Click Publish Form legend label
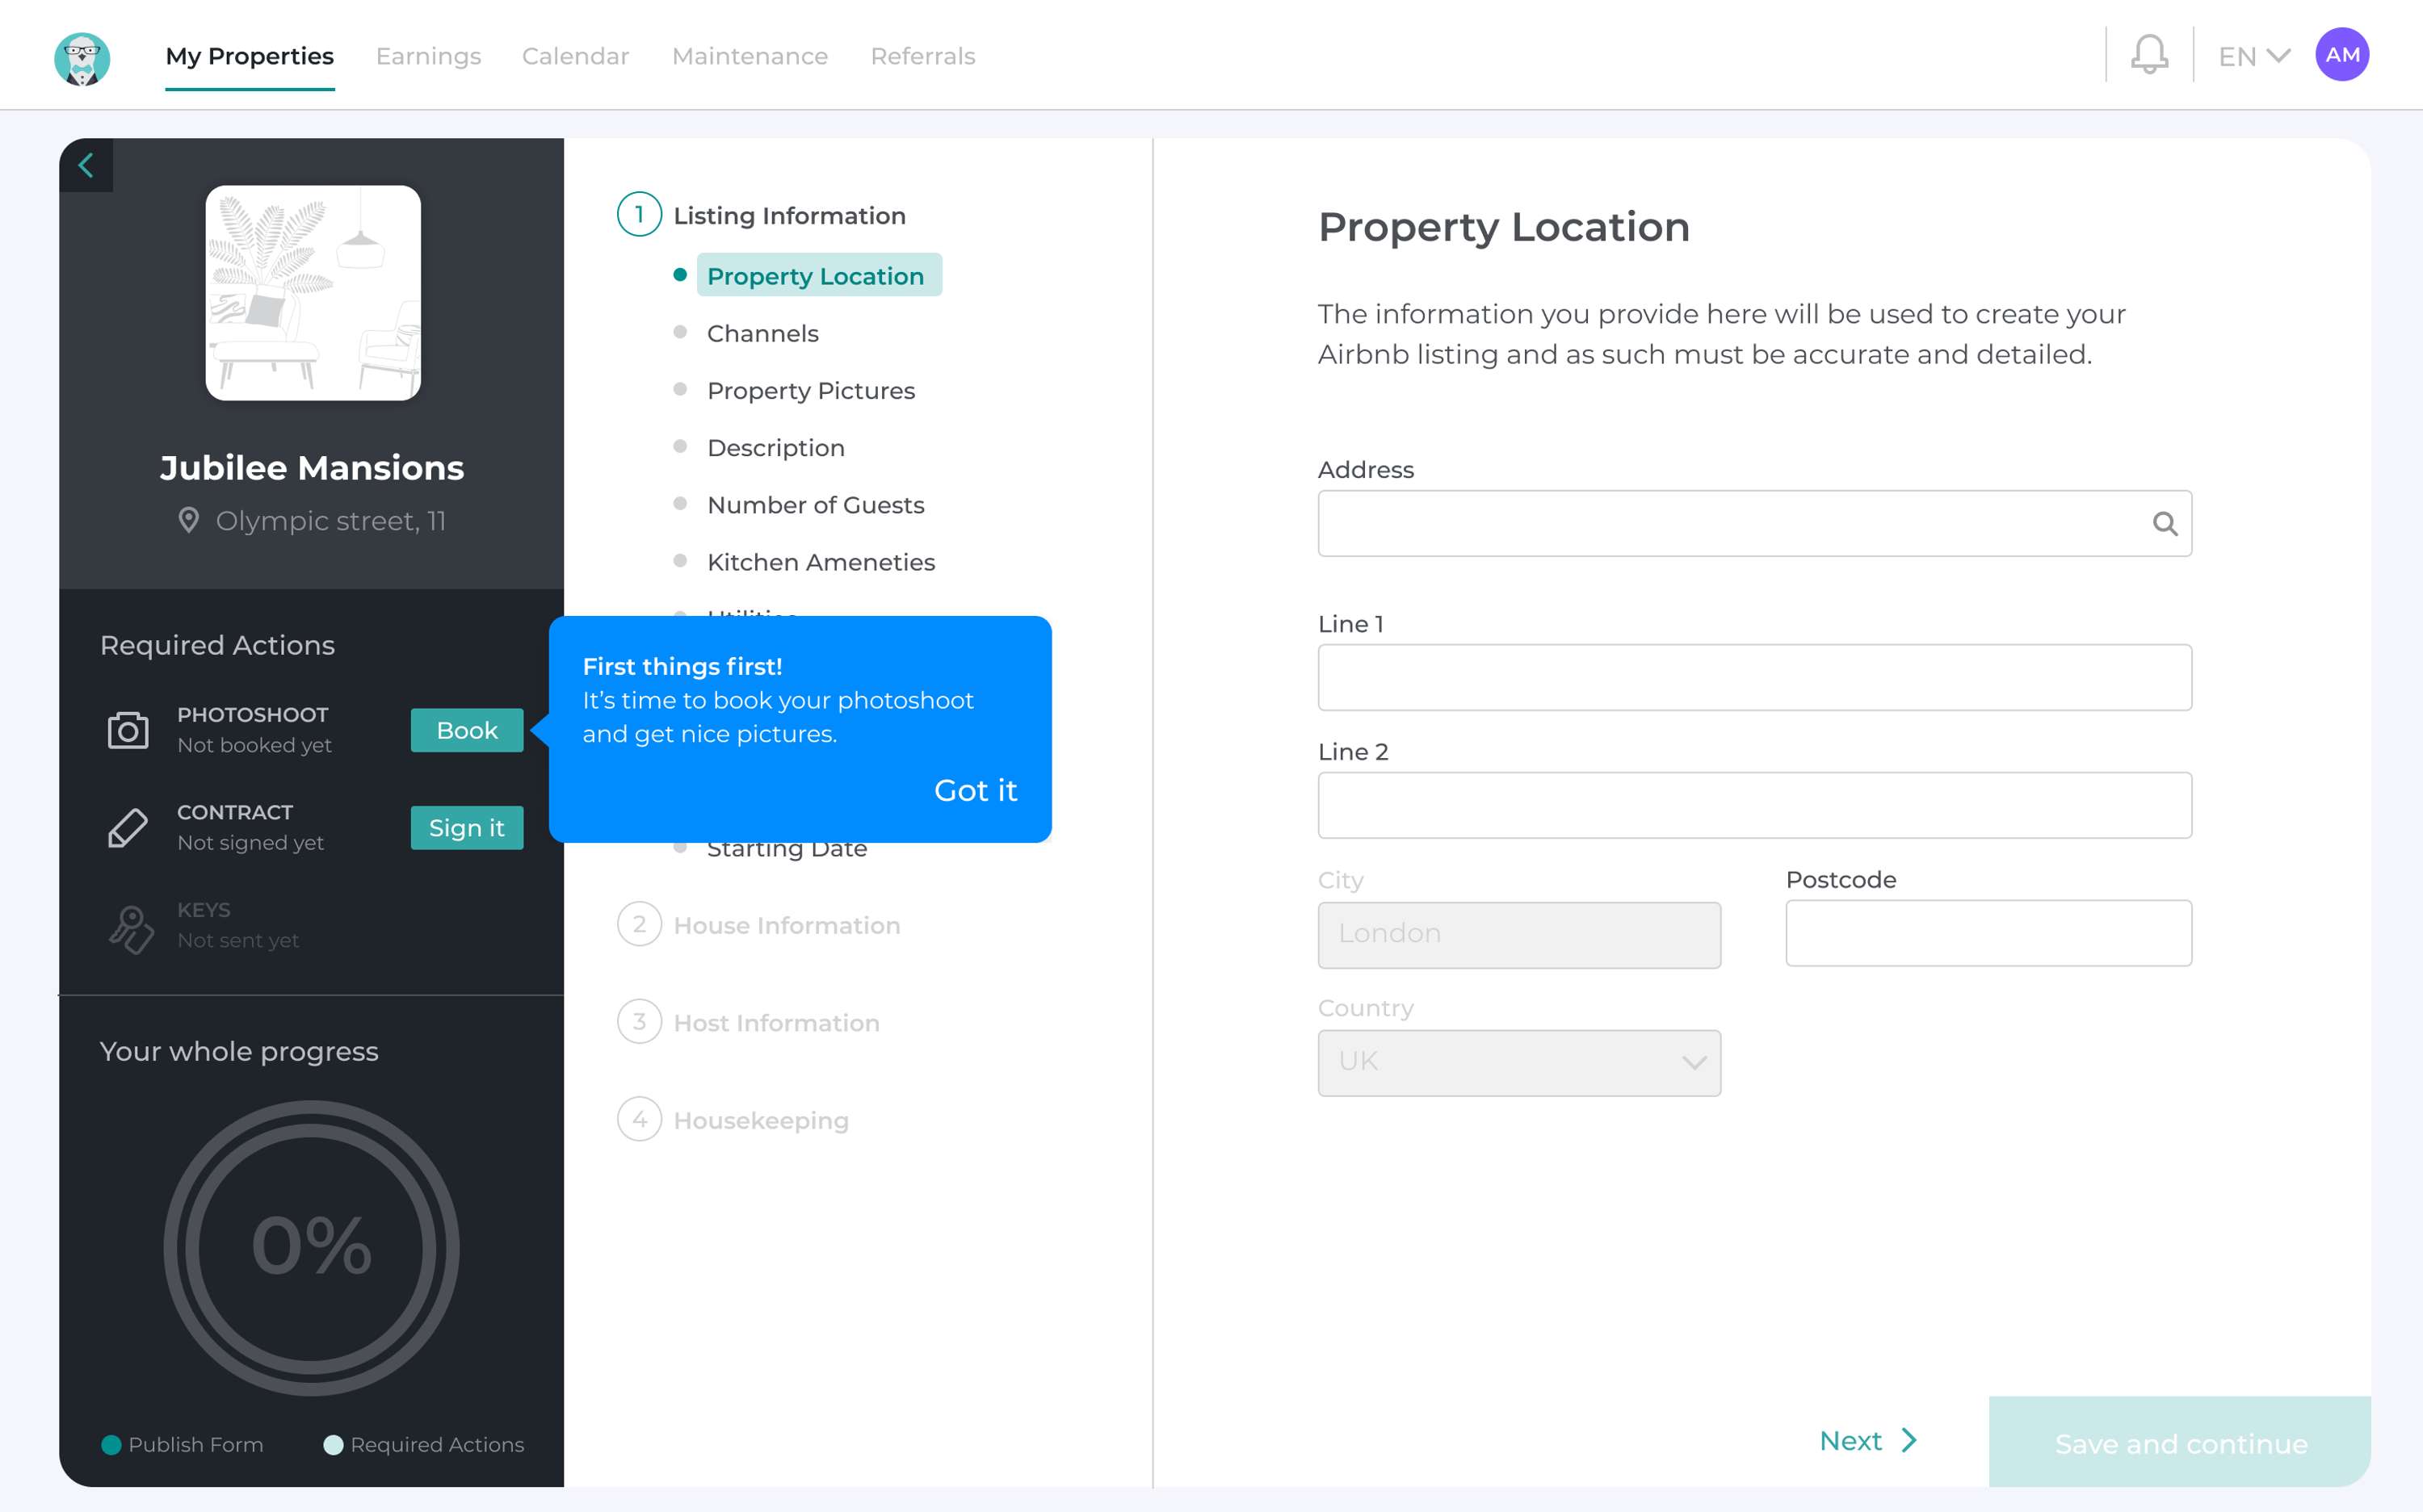 pyautogui.click(x=196, y=1445)
